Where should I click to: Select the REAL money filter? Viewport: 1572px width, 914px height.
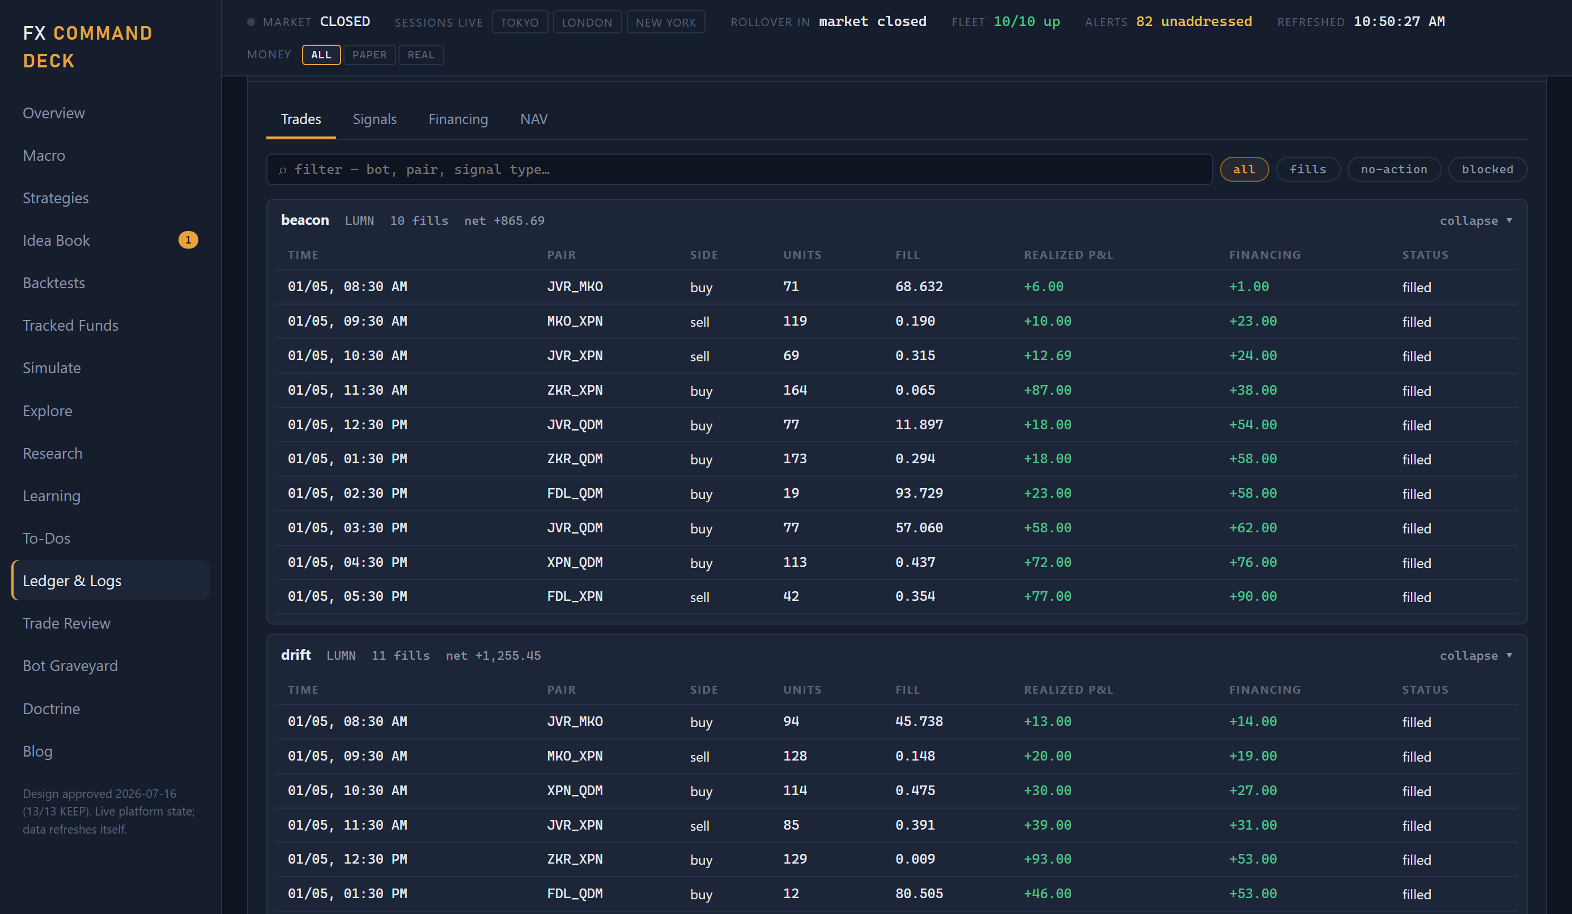tap(421, 55)
